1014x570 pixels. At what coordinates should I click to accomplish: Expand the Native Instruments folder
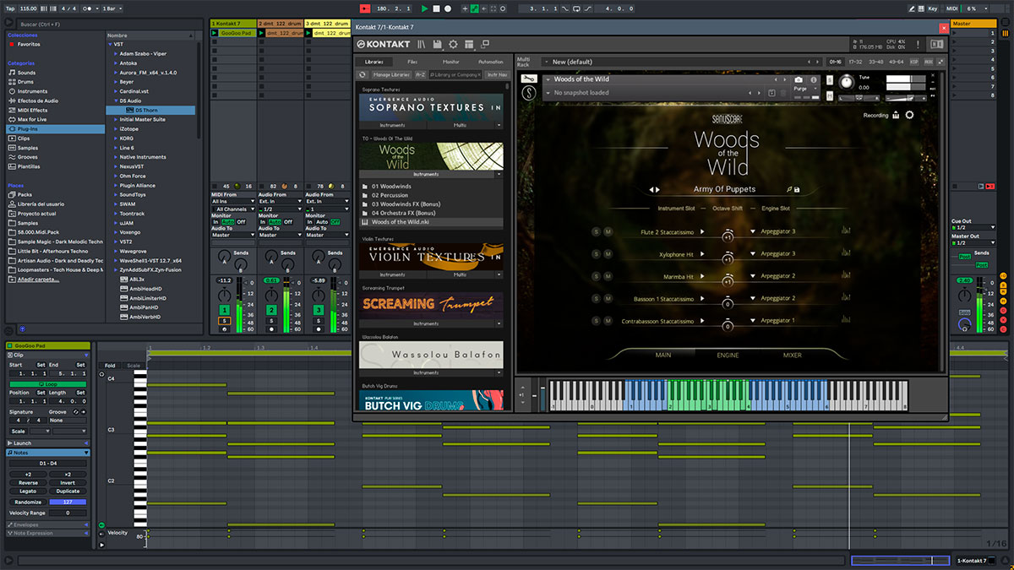[x=116, y=157]
